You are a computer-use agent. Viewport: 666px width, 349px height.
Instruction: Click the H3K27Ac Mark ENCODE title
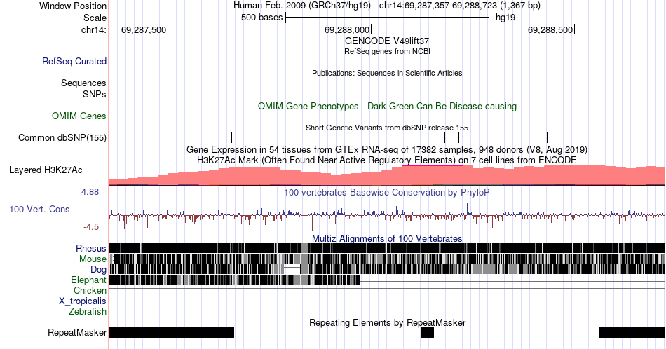(x=387, y=160)
